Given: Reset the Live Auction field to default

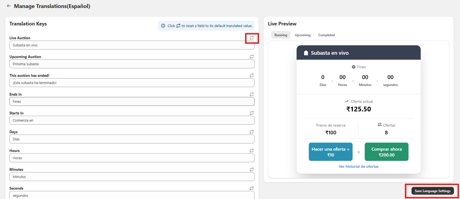Looking at the screenshot, I should [x=251, y=38].
